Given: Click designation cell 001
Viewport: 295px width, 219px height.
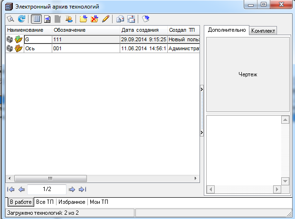Looking at the screenshot, I should pyautogui.click(x=86, y=48).
